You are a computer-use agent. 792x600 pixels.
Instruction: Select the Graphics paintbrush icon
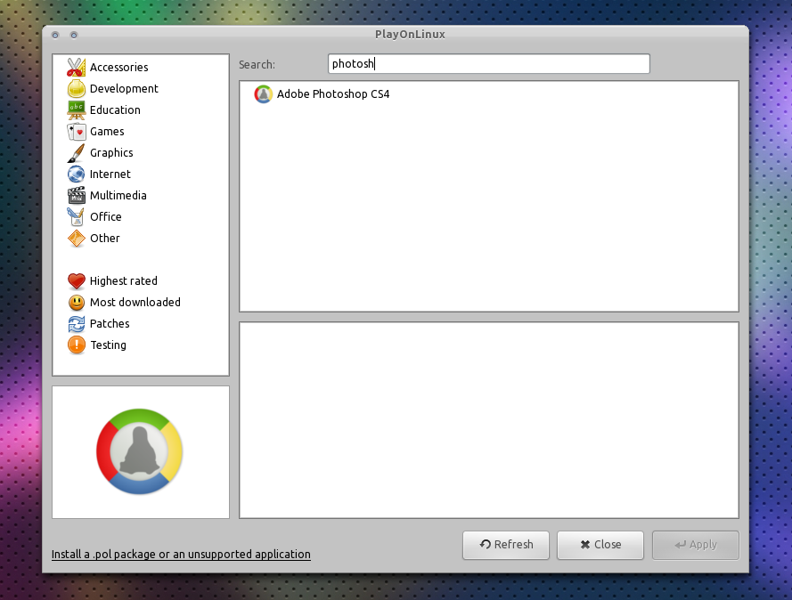pos(78,152)
